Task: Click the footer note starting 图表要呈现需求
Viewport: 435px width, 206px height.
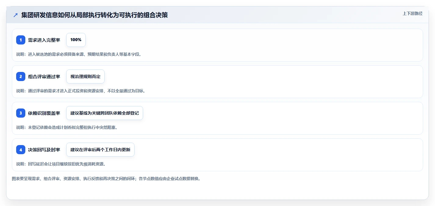Action: pos(106,179)
